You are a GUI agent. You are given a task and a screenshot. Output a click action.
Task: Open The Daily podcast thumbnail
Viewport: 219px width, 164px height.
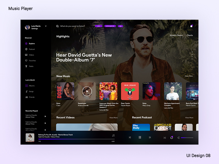coord(141,127)
